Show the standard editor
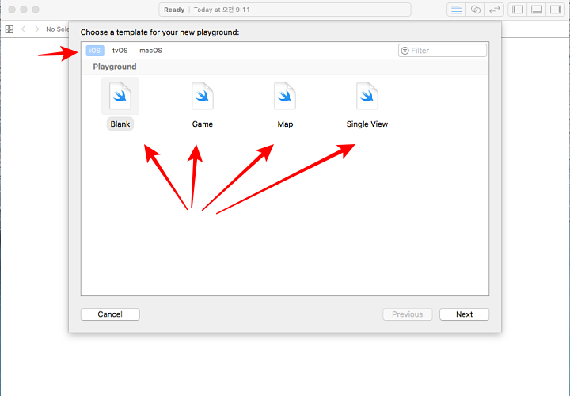This screenshot has width=570, height=396. (x=457, y=10)
